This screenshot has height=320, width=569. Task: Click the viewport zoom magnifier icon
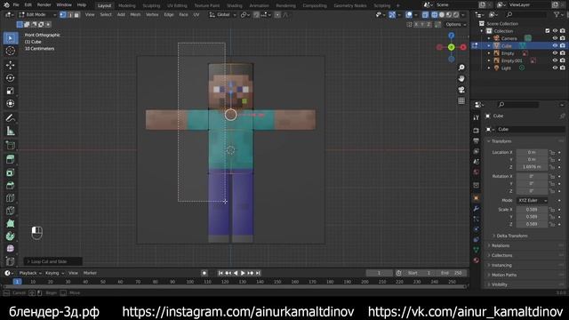click(x=461, y=68)
